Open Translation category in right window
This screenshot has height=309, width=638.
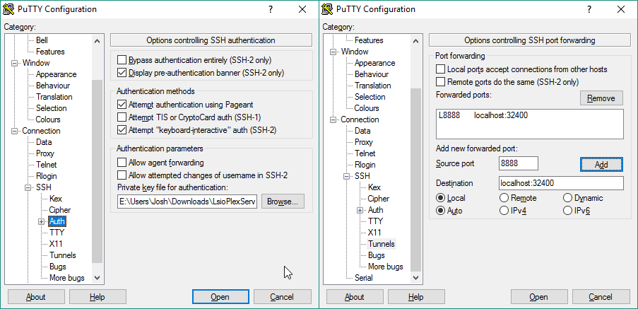373,86
